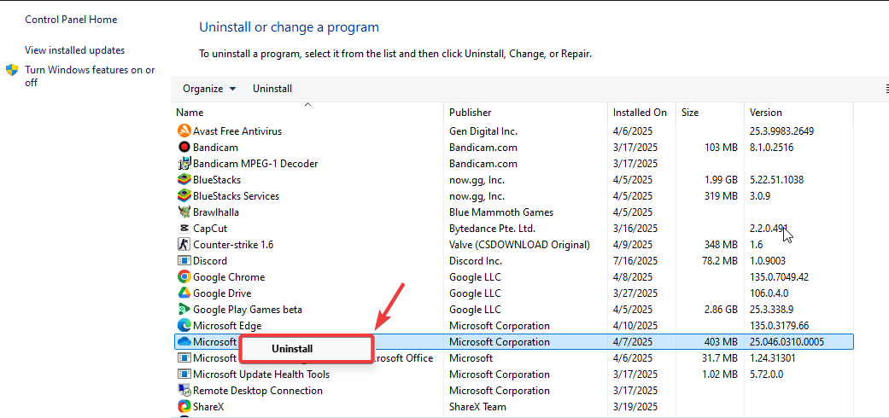889x418 pixels.
Task: Click the Microsoft Update Health Tools icon
Action: pyautogui.click(x=184, y=374)
